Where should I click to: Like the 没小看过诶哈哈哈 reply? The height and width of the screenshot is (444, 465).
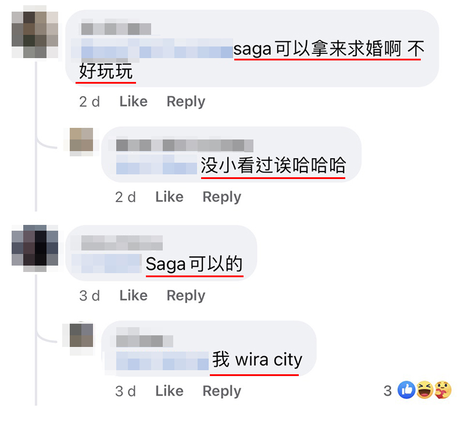169,197
